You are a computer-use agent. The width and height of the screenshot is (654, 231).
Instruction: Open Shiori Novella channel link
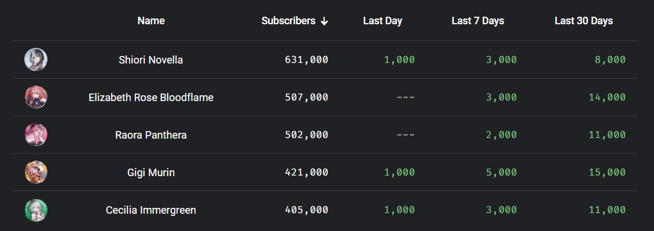pos(151,59)
